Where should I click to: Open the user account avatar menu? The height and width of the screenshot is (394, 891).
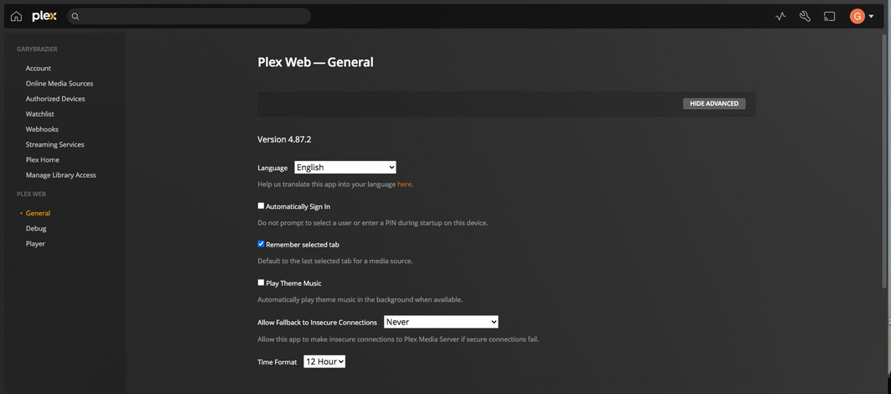[x=861, y=16]
